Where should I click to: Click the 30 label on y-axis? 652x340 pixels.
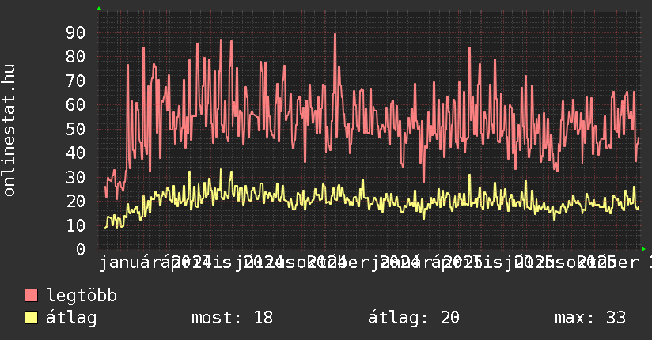tap(75, 177)
